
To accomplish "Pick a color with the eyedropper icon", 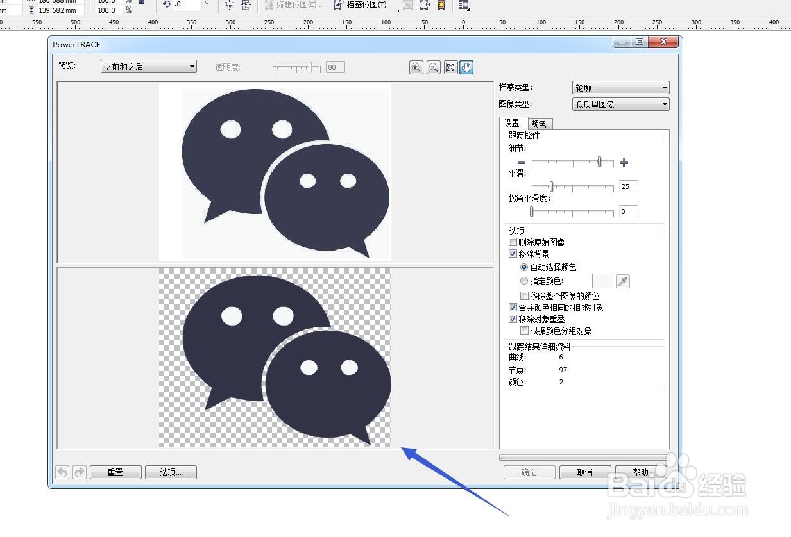I will [622, 281].
